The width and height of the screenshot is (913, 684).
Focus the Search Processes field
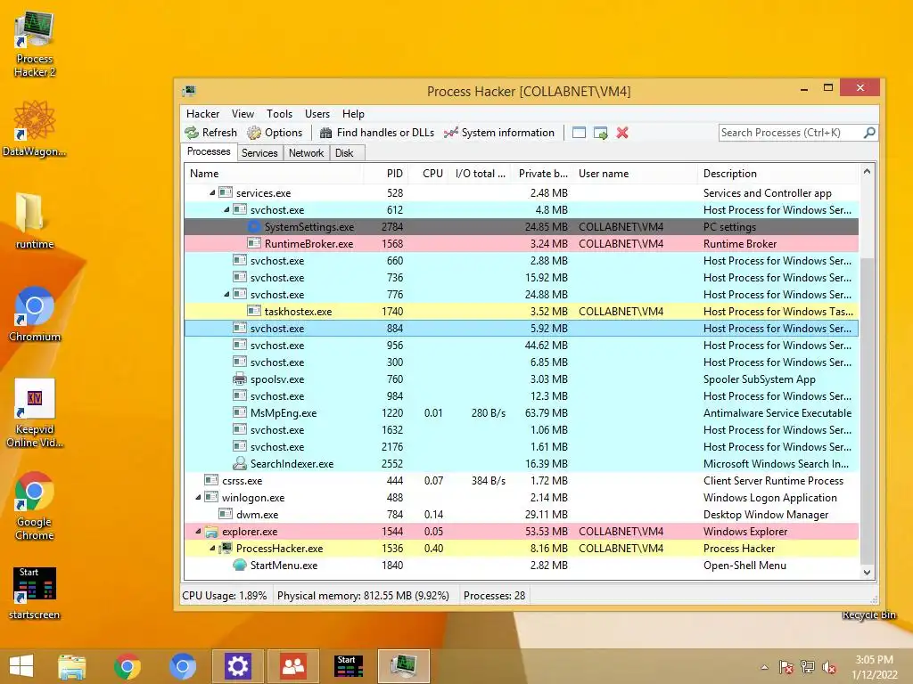pyautogui.click(x=790, y=133)
